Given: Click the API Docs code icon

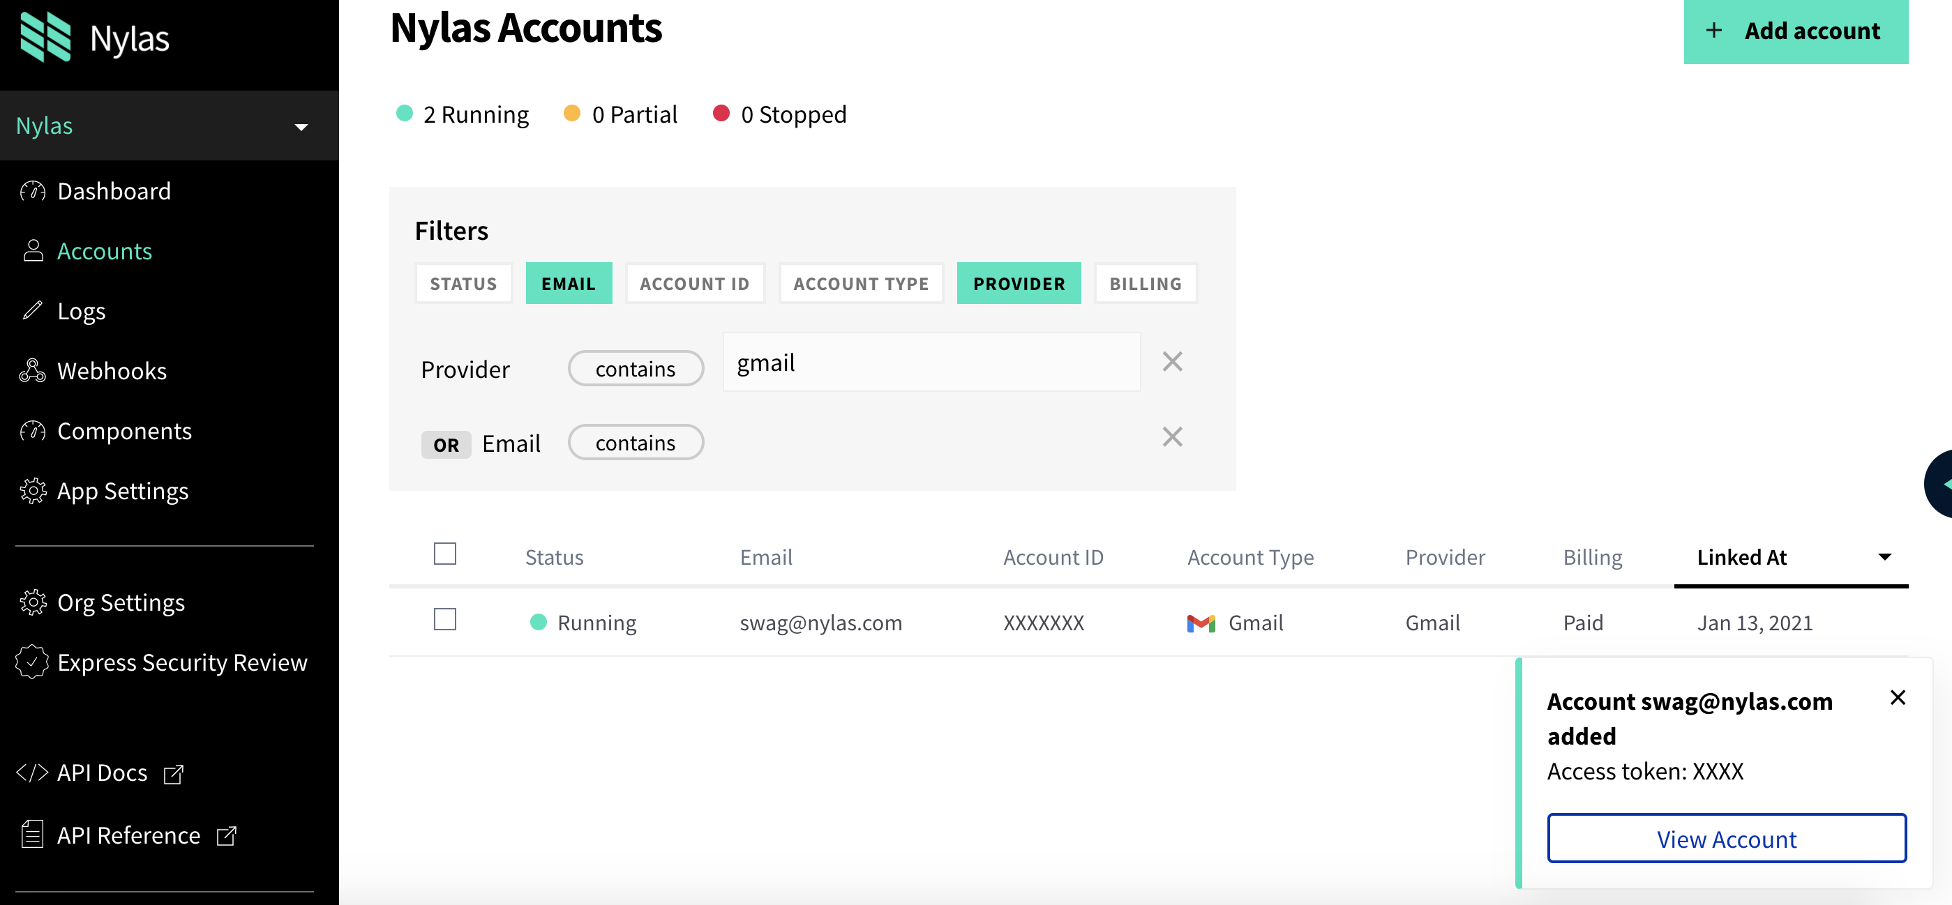Looking at the screenshot, I should (x=32, y=773).
